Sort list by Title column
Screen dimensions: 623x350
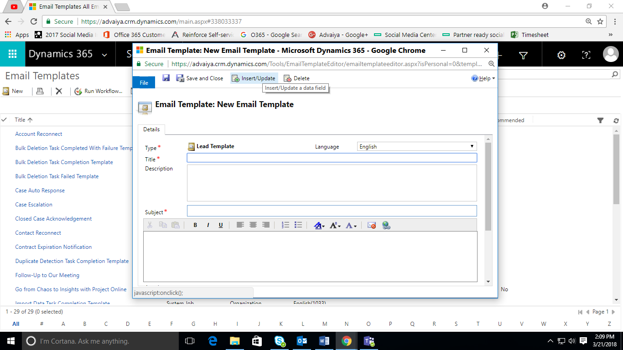pos(24,120)
